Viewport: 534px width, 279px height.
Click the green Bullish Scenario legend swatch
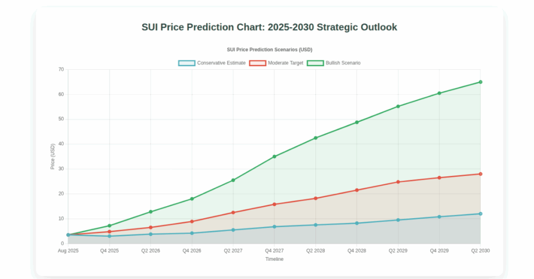[315, 63]
